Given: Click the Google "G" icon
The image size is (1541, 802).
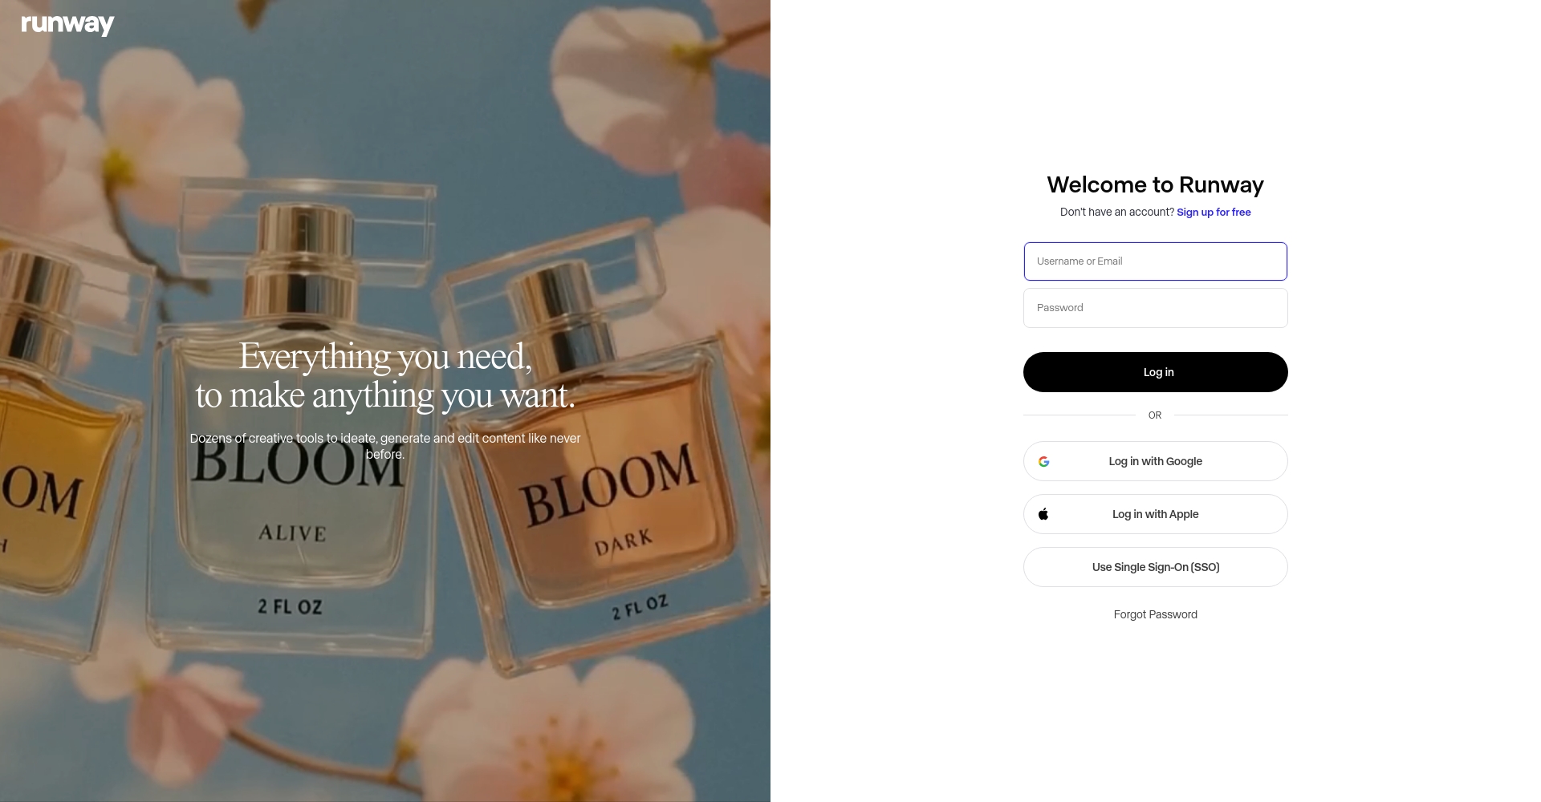Looking at the screenshot, I should (1043, 461).
